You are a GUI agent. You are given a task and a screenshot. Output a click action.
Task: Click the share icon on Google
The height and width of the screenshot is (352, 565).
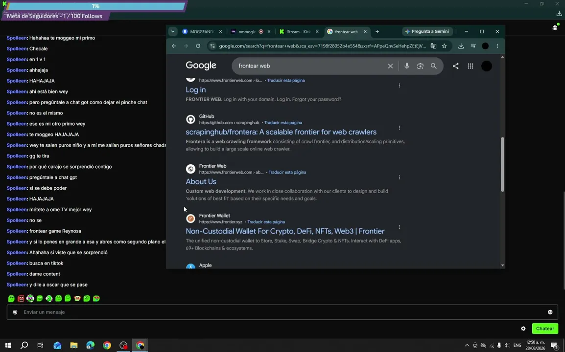tap(456, 66)
